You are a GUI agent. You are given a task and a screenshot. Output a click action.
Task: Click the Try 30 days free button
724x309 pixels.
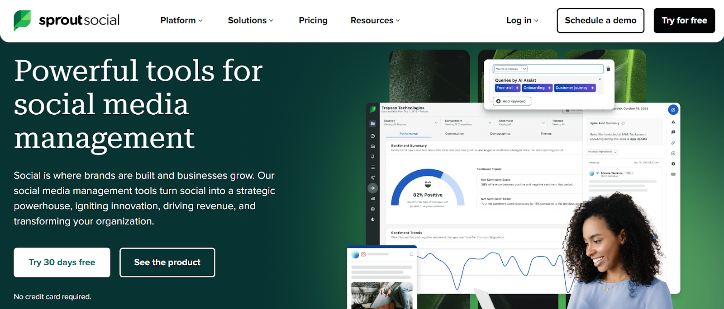pyautogui.click(x=62, y=262)
